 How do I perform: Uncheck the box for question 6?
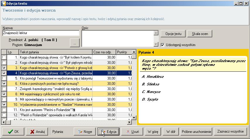(x=4, y=83)
